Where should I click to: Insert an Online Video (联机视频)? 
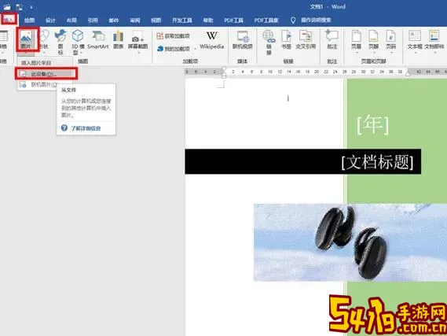242,39
